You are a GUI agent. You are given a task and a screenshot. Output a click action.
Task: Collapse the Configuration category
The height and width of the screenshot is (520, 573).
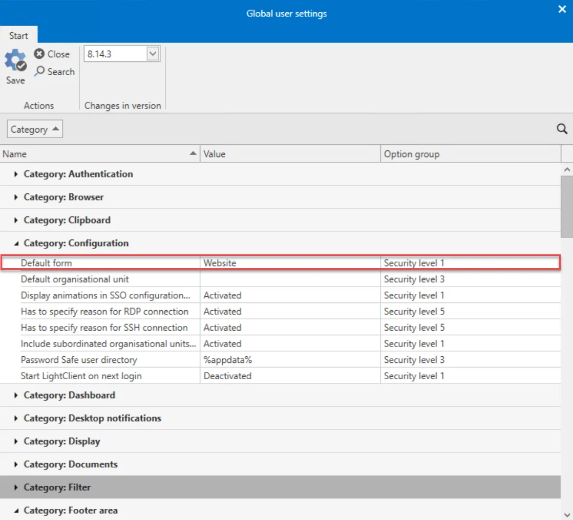(x=16, y=243)
